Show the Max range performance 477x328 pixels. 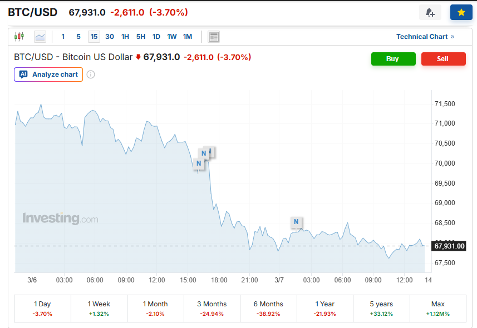tap(438, 309)
